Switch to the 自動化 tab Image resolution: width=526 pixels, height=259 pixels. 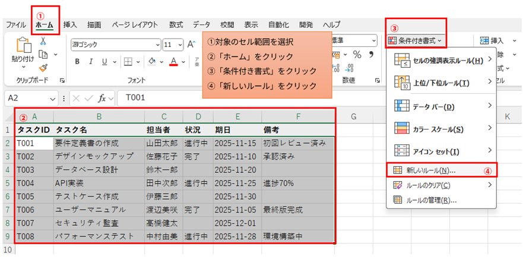(279, 25)
